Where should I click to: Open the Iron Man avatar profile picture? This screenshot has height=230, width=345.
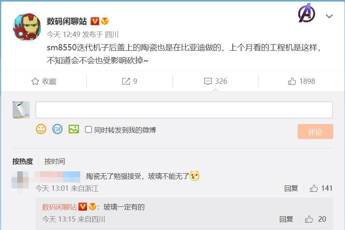[27, 27]
